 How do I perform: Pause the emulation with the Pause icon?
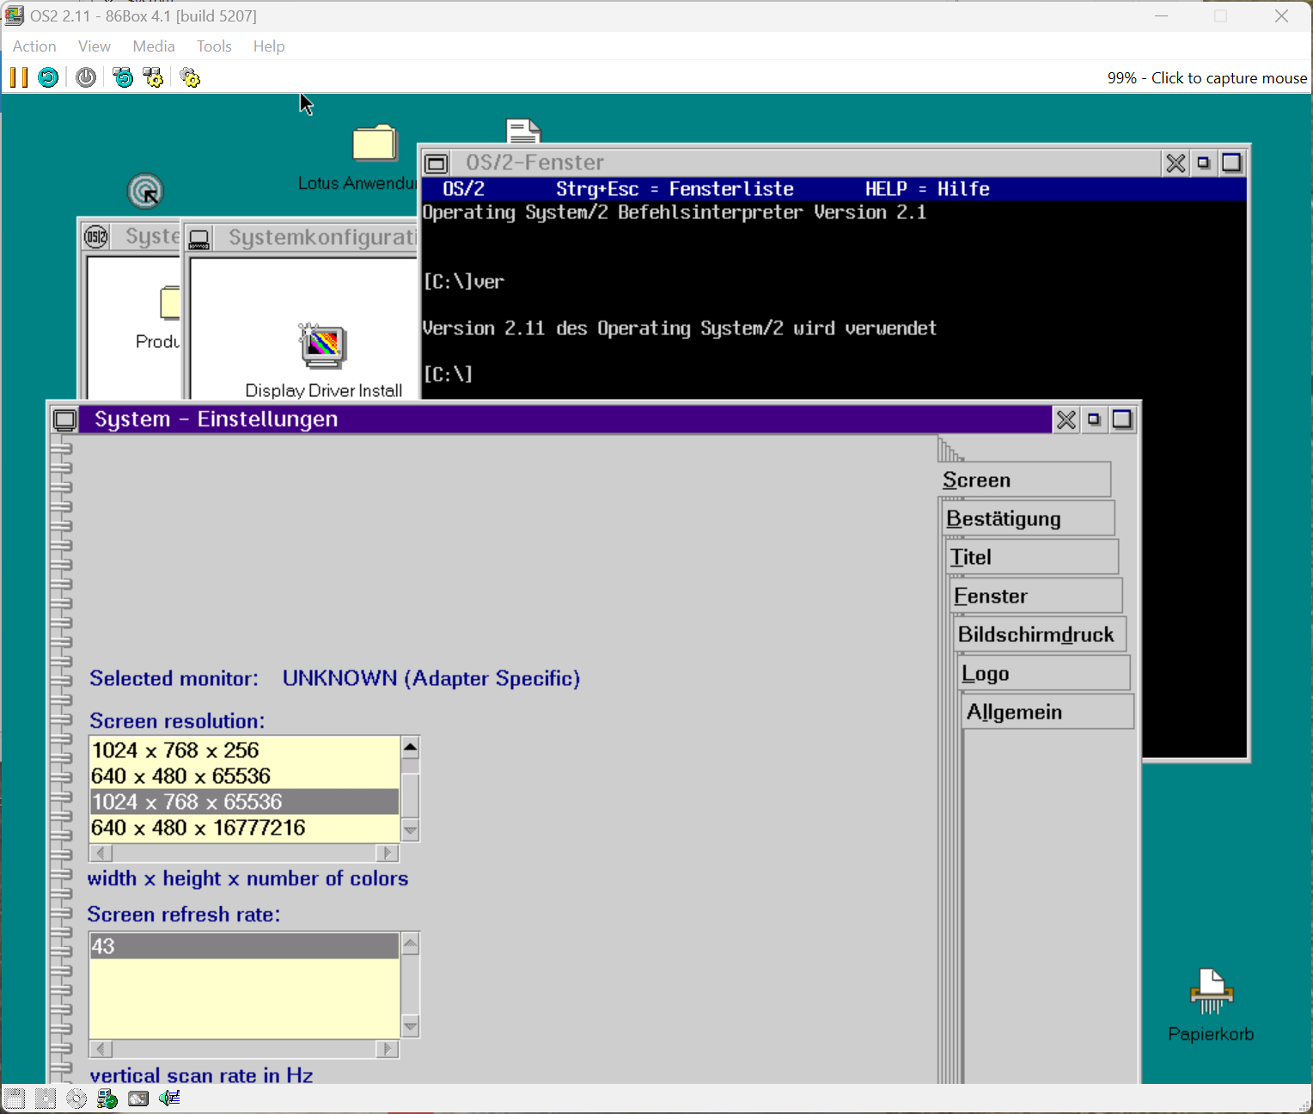coord(19,77)
